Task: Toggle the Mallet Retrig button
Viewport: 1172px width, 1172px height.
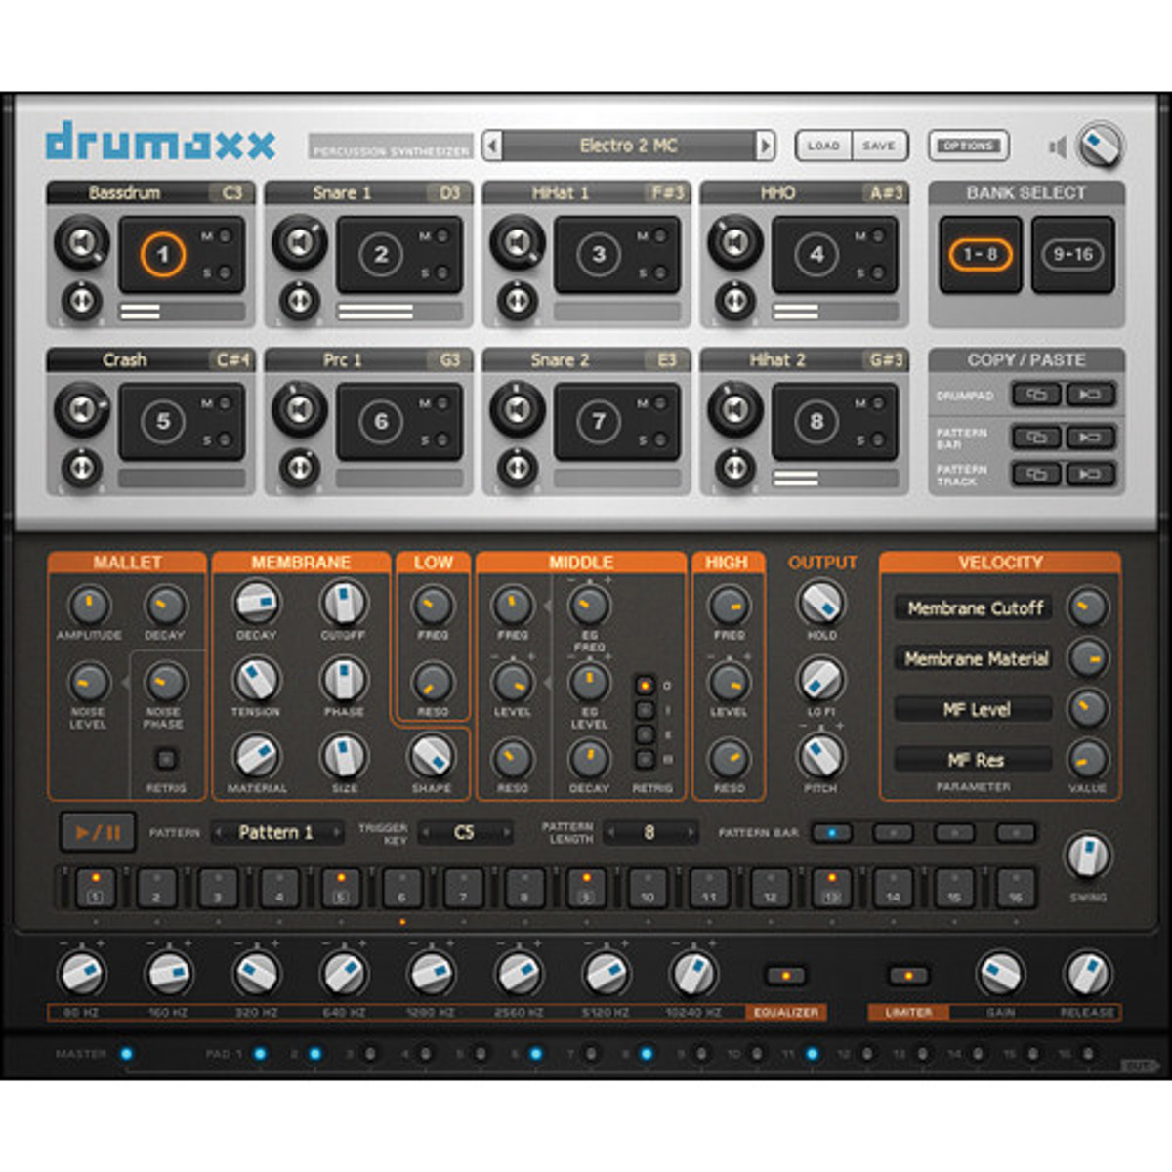Action: point(166,759)
